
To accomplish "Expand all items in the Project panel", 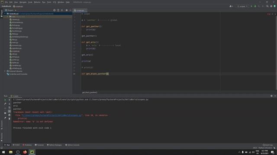I will click(58, 10).
